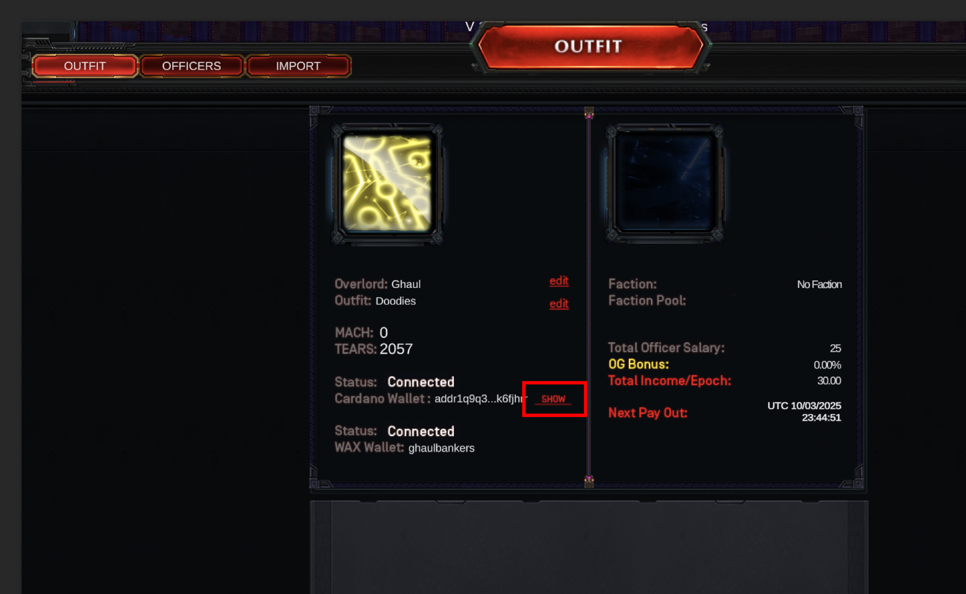
Task: Click the MACH balance value
Action: pyautogui.click(x=383, y=332)
